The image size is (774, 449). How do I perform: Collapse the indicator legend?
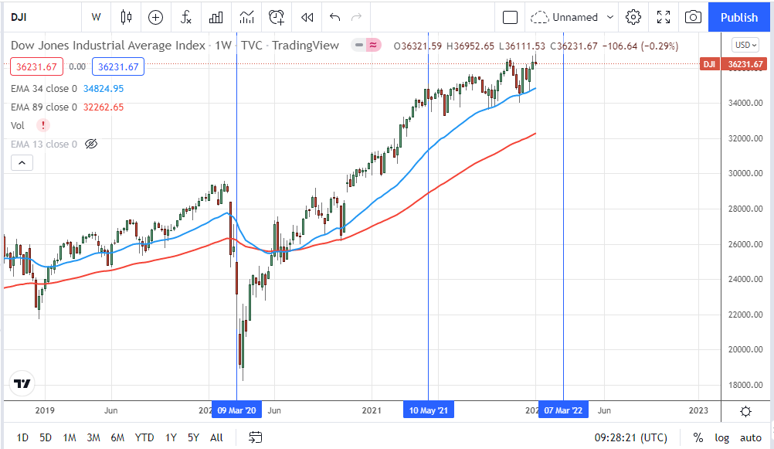(x=22, y=162)
